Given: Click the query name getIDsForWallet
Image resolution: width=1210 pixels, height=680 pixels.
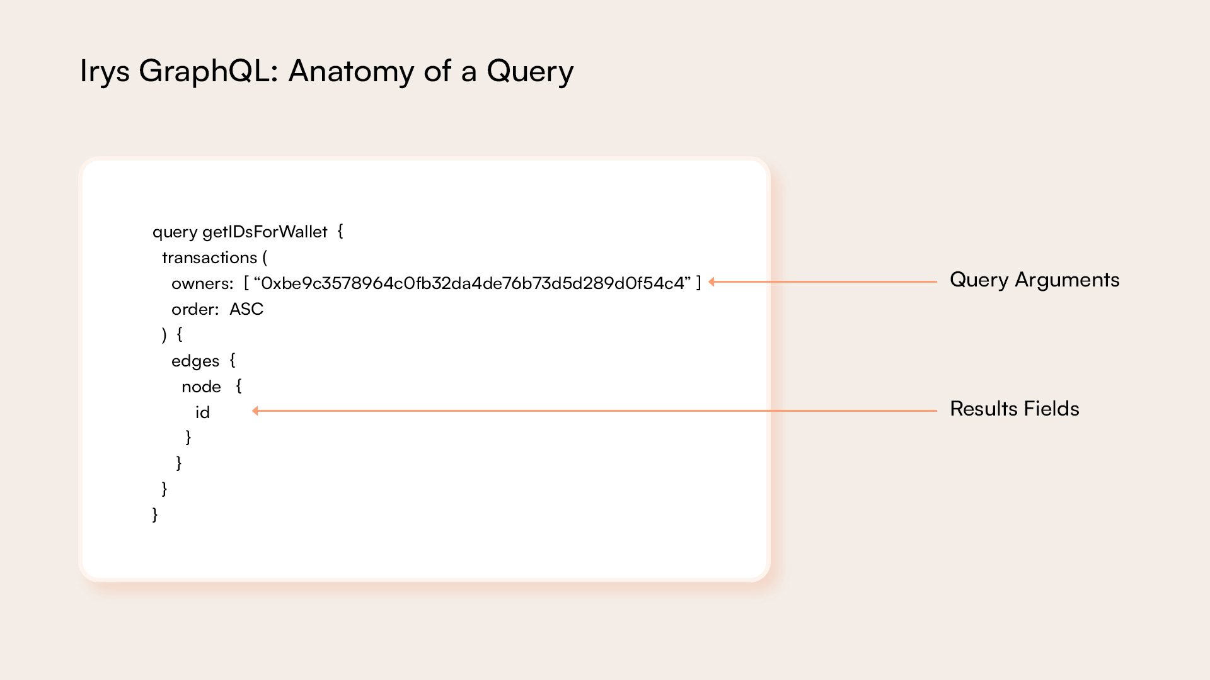Looking at the screenshot, I should click(265, 232).
